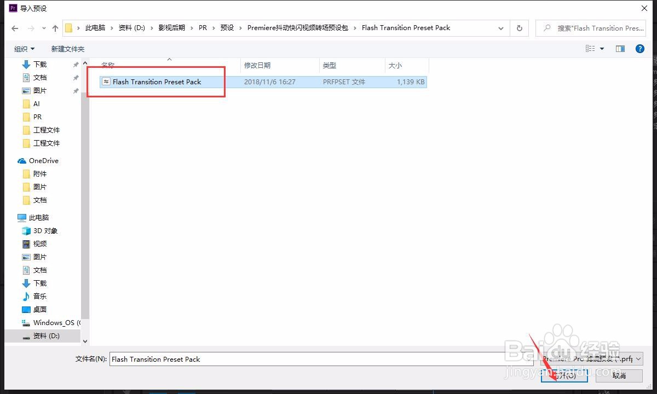Select 资料 (D:) drive in sidebar

46,335
